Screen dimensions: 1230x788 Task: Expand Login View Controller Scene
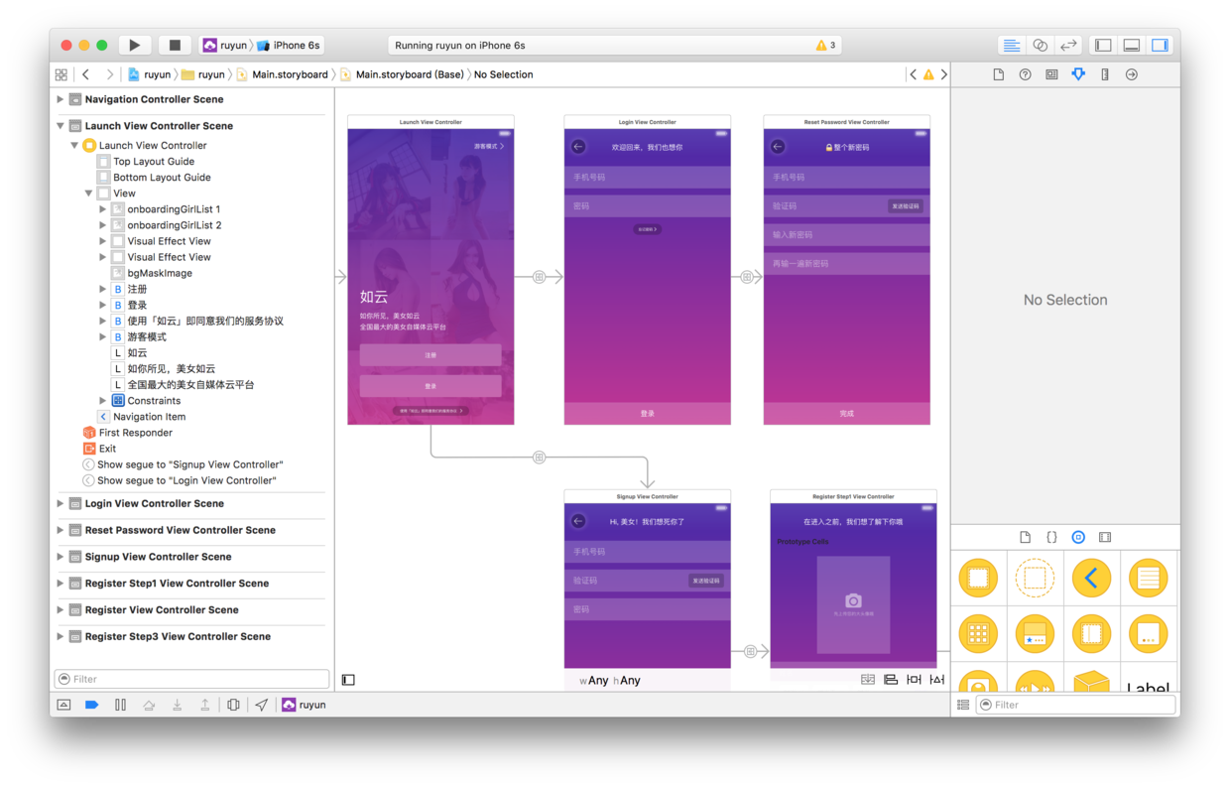pos(61,503)
